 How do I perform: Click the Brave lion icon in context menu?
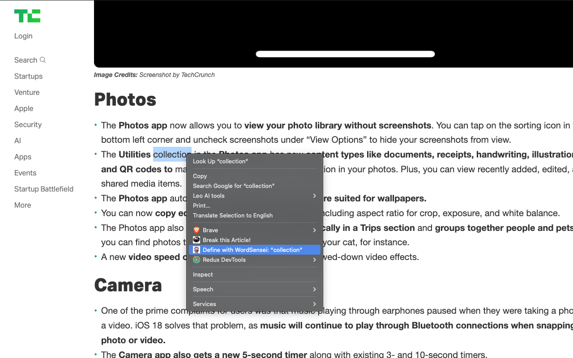pos(197,230)
